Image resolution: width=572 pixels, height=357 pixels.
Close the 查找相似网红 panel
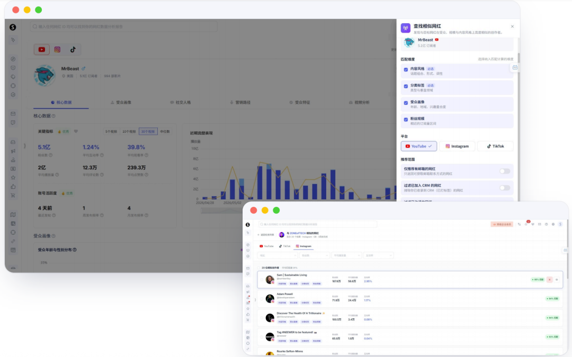coord(512,26)
